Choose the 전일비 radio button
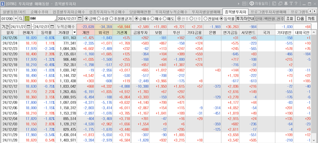This screenshot has height=143, width=318. (206, 18)
